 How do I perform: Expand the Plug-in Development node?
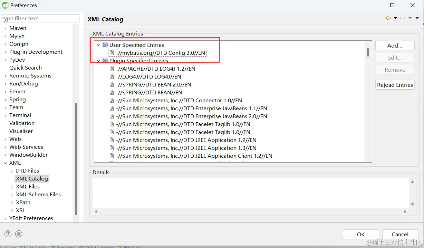coord(5,52)
